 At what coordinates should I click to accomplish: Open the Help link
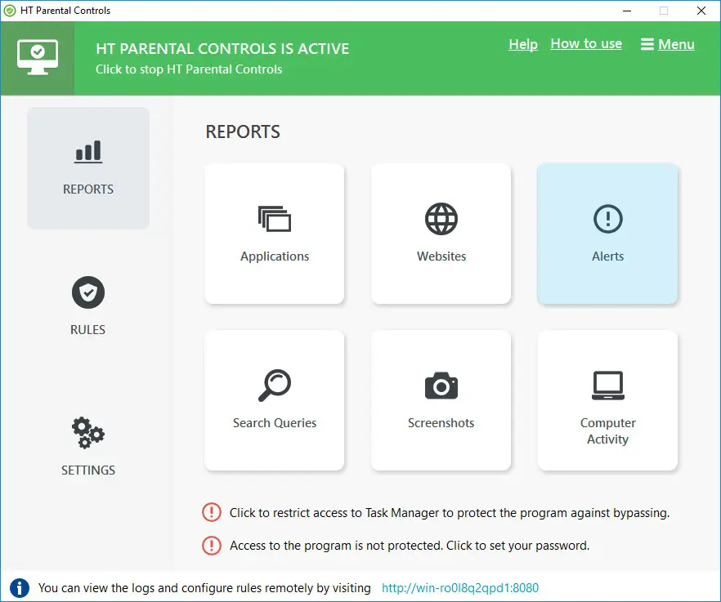click(x=523, y=44)
